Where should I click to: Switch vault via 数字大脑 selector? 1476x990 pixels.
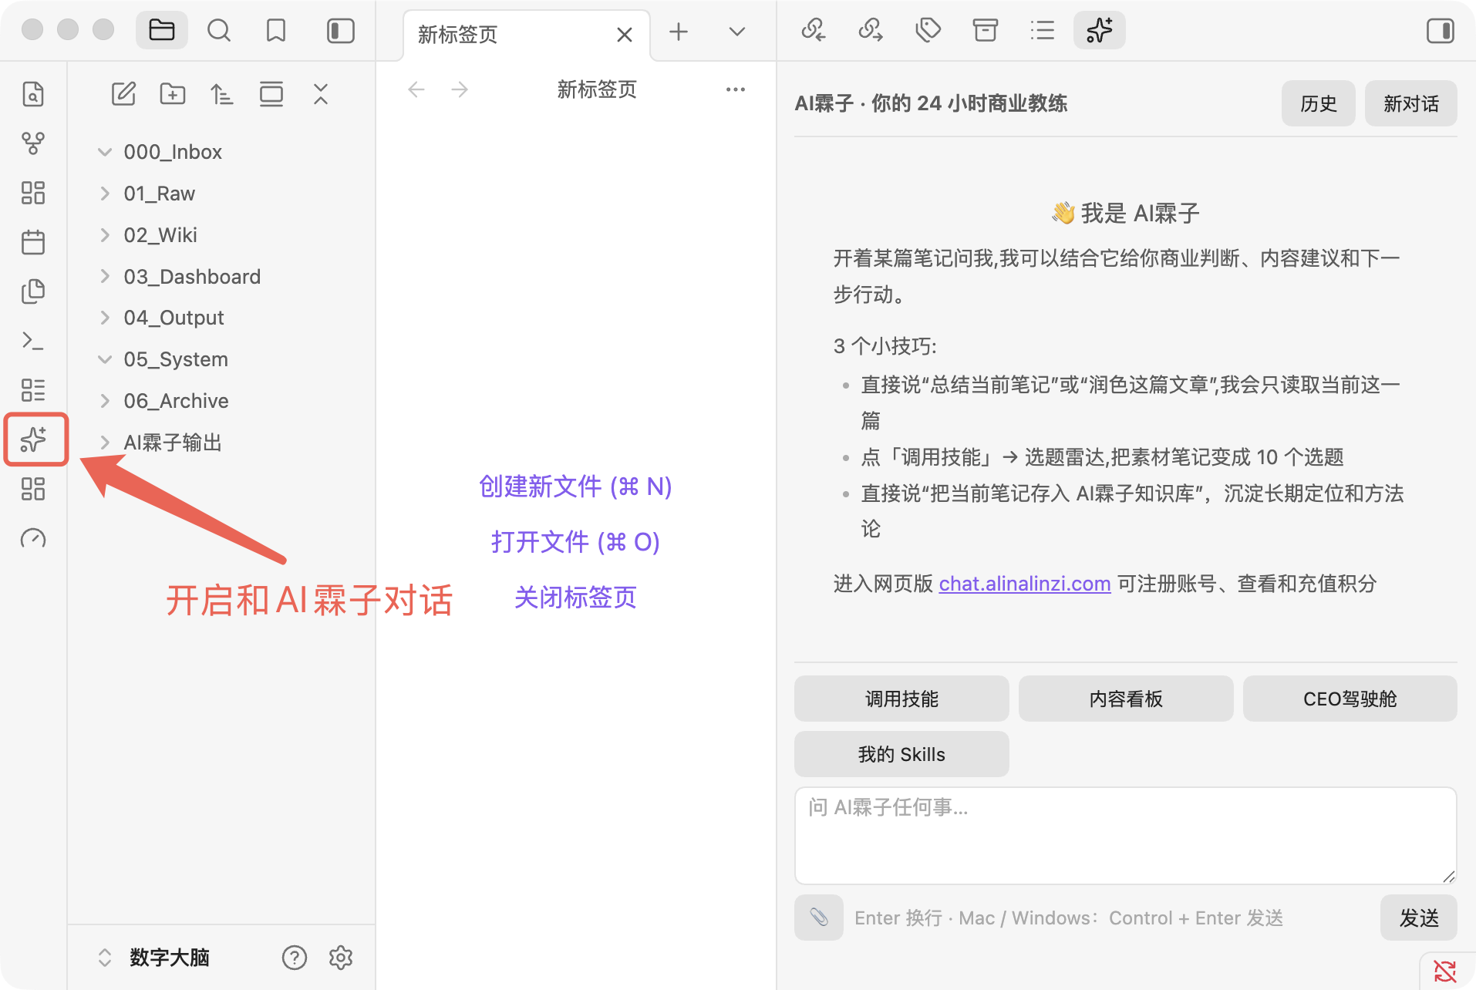(154, 958)
